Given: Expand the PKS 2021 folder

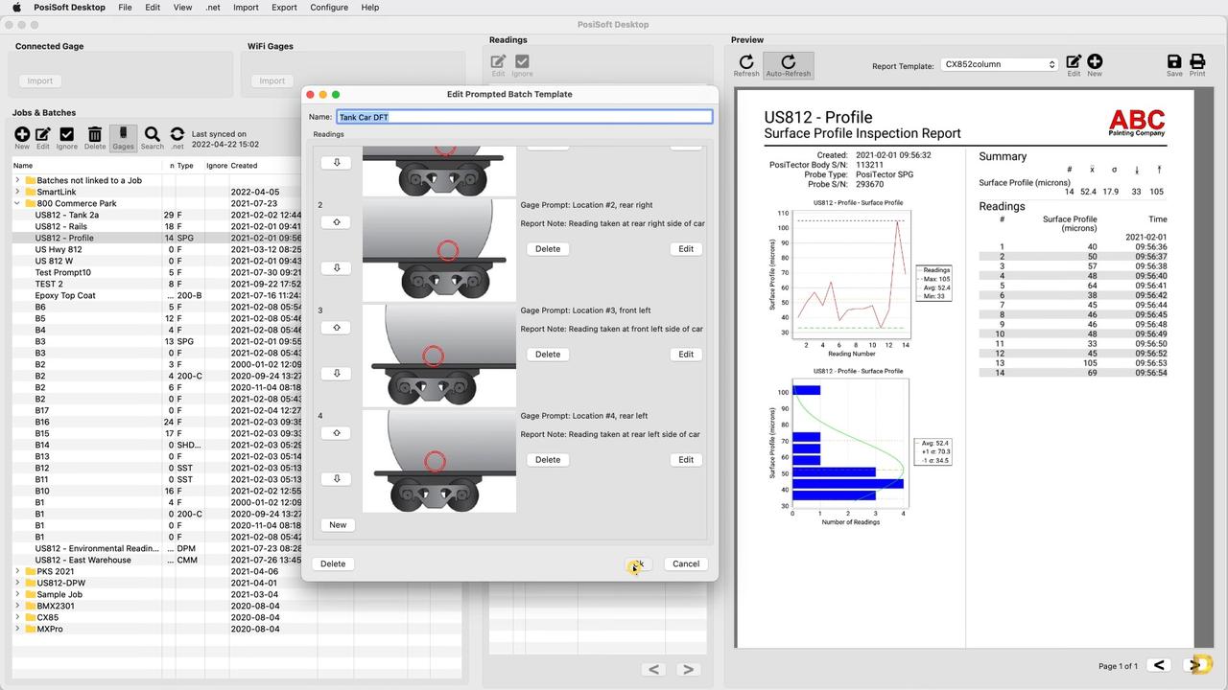Looking at the screenshot, I should click(x=17, y=571).
